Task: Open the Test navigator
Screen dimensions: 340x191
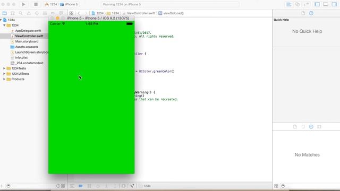Action: 37,13
